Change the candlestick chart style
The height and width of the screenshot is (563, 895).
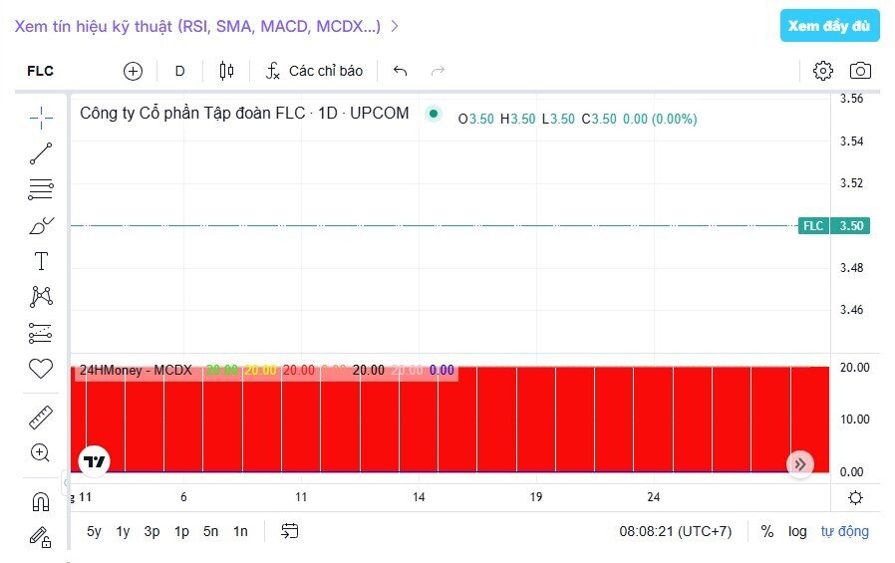pyautogui.click(x=226, y=71)
